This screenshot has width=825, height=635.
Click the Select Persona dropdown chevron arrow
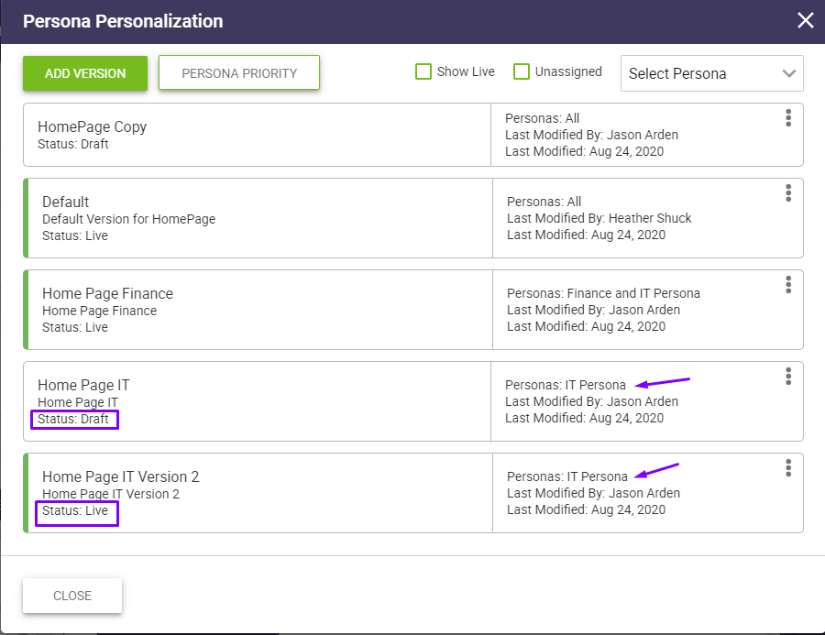(789, 74)
